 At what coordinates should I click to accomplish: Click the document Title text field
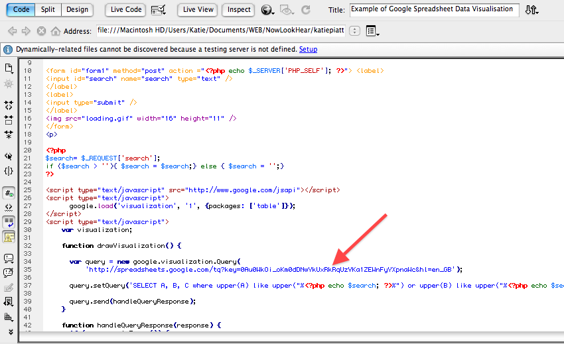click(434, 10)
